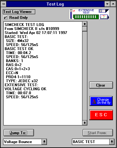117x148 pixels.
Task: Click the 'BASIC TEST OK' log line
Action: (x=19, y=49)
